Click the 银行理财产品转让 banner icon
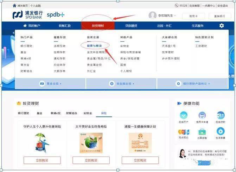 178,83
